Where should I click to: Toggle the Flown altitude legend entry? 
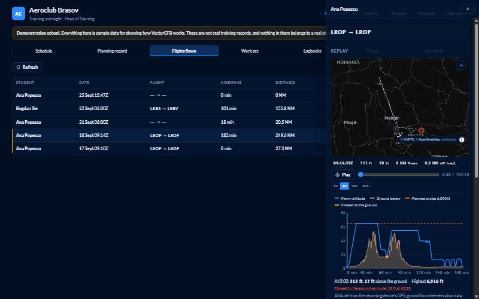point(350,199)
